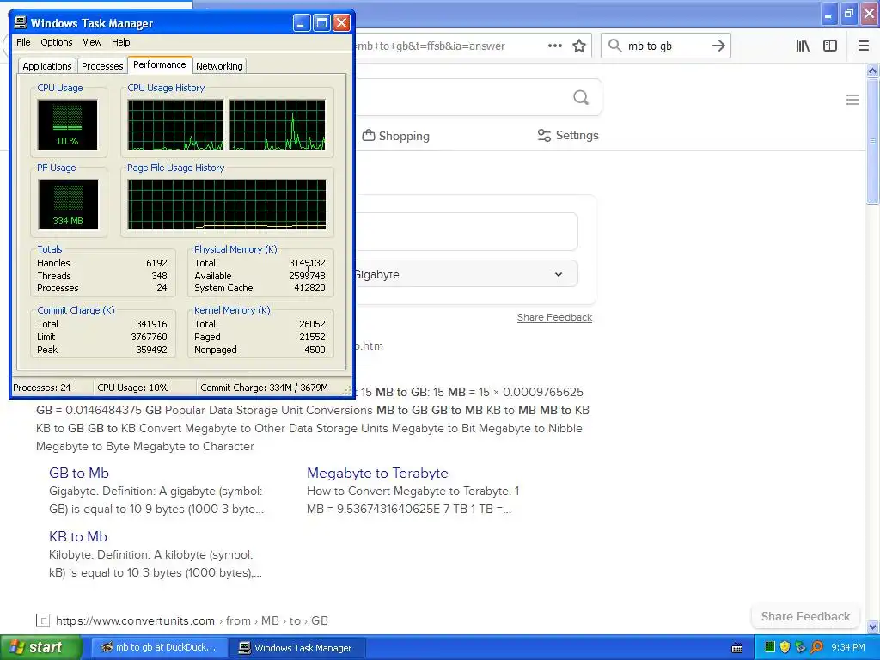The width and height of the screenshot is (880, 660).
Task: Switch to the Networking tab
Action: 219,66
